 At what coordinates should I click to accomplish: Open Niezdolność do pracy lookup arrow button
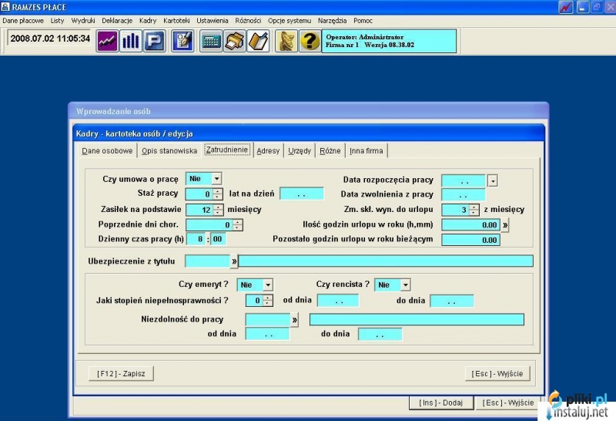click(295, 320)
